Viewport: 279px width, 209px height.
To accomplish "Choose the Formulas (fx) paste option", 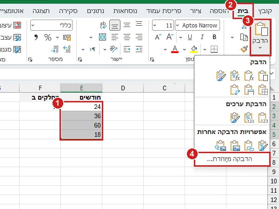I will (x=249, y=76).
